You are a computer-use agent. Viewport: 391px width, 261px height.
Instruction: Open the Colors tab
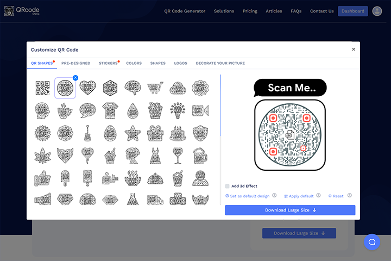coord(134,63)
